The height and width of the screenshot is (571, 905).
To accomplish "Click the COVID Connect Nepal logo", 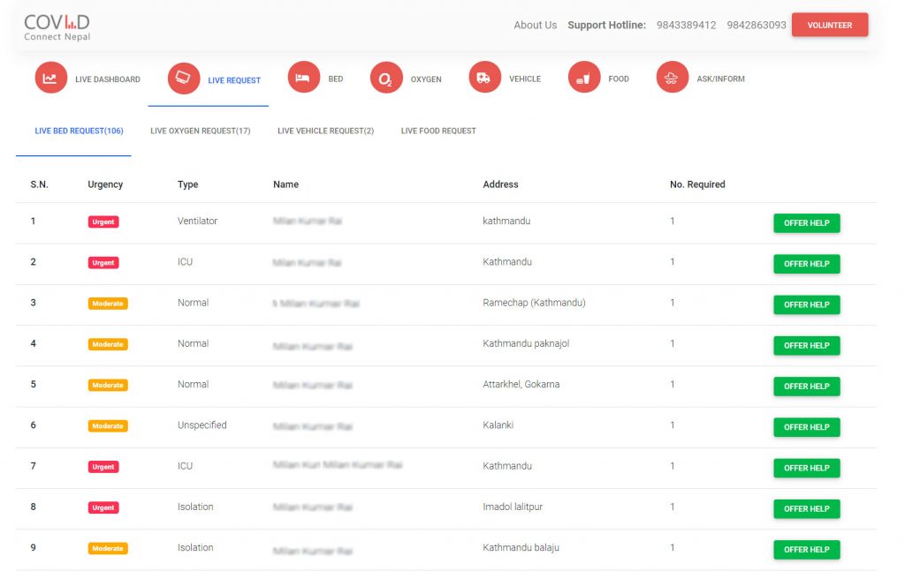I will point(57,26).
